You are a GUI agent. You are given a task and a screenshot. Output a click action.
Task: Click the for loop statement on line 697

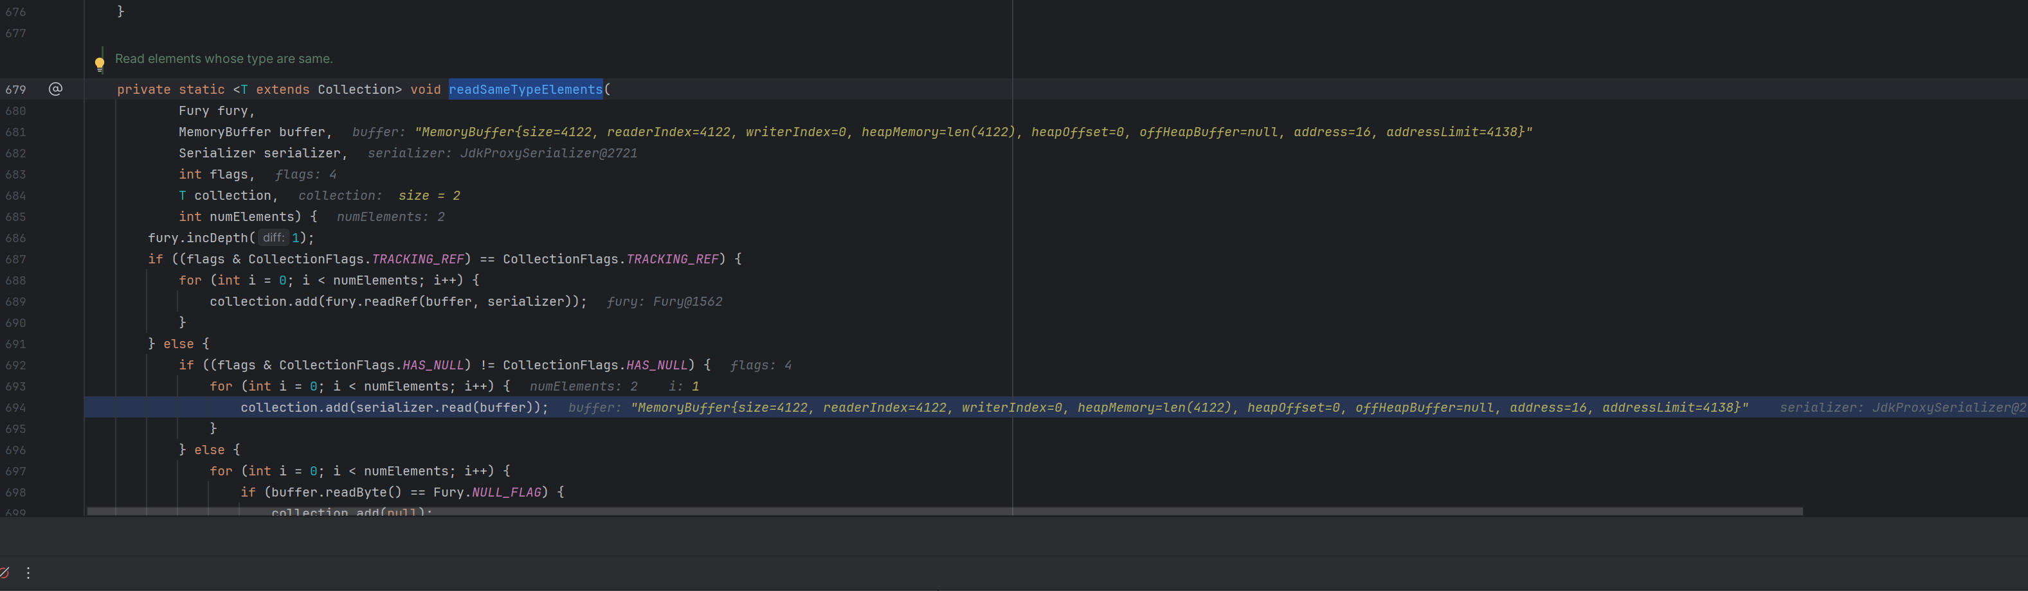click(x=360, y=472)
